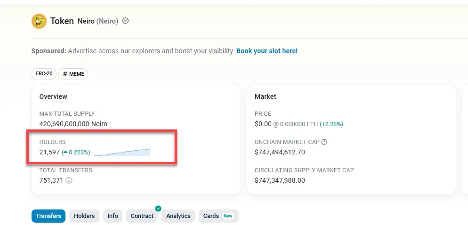Click the green check badge on Contract
468x225 pixels.
[x=158, y=209]
